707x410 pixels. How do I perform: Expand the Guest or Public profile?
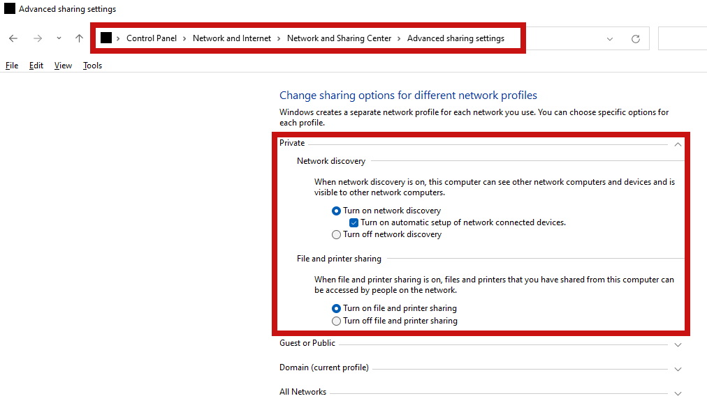678,344
